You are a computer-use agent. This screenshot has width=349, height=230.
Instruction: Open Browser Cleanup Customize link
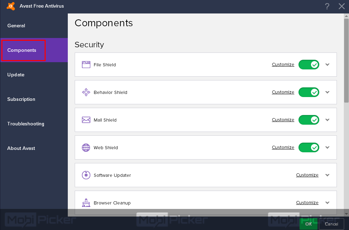click(307, 202)
